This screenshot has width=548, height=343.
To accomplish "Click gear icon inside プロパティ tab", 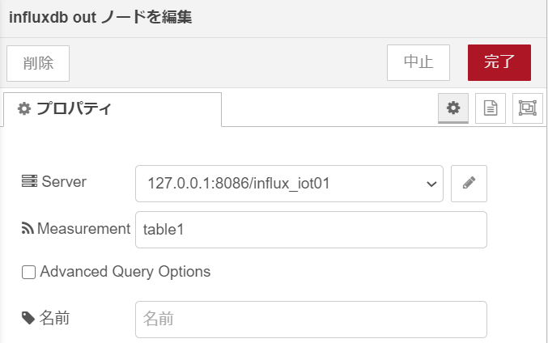I will [x=24, y=108].
